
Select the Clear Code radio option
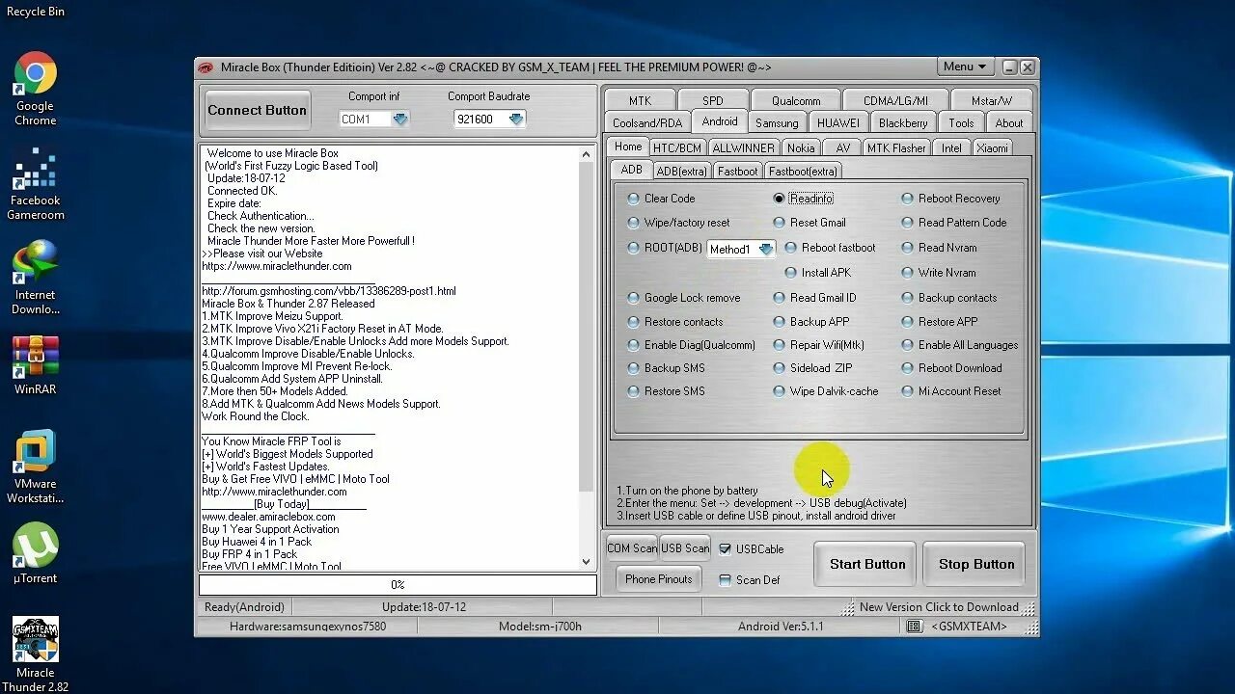[661, 199]
